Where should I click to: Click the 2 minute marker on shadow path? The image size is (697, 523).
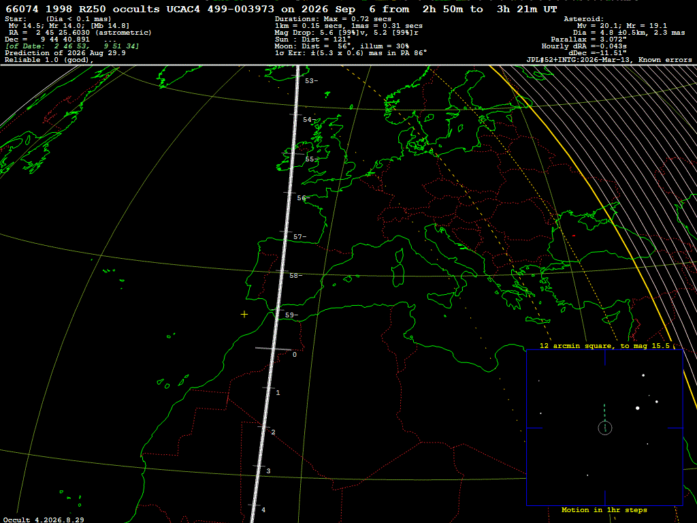tap(273, 432)
